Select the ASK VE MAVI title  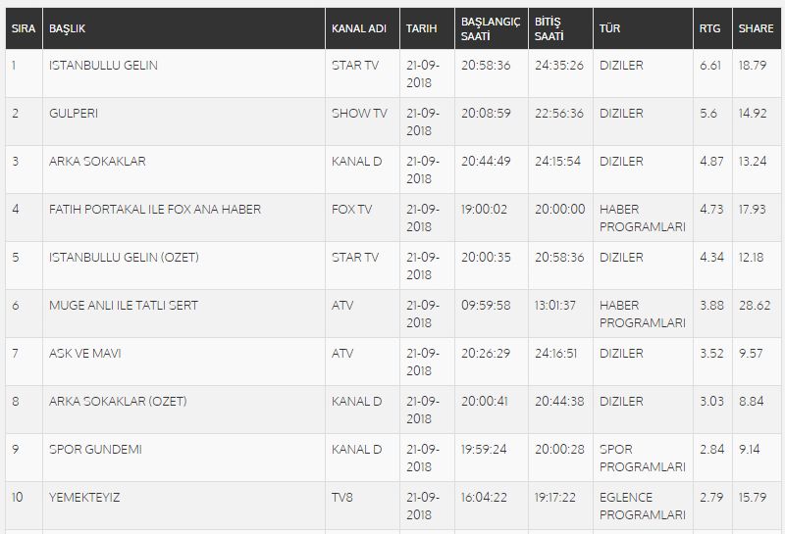point(85,354)
